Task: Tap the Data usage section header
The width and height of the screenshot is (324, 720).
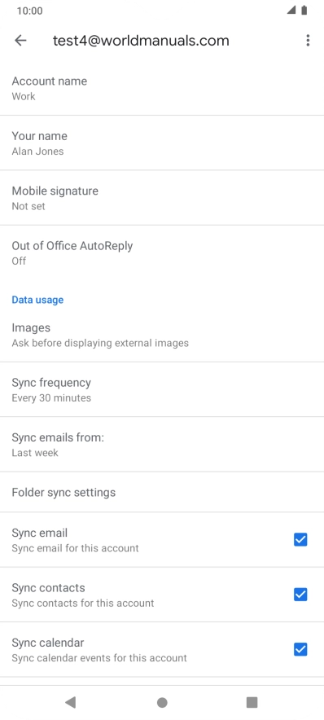Action: tap(37, 300)
